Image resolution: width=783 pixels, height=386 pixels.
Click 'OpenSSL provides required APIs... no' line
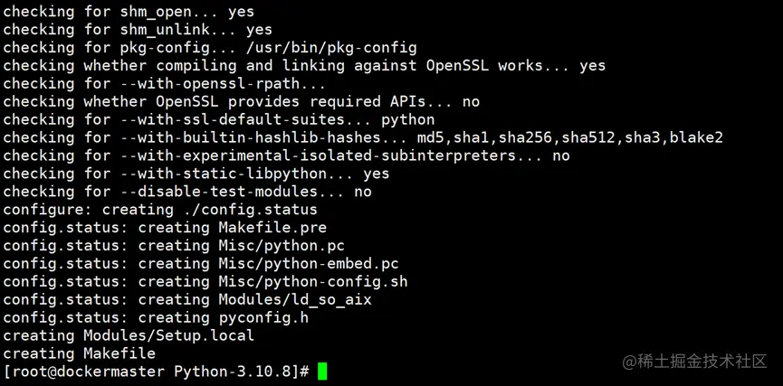point(241,102)
